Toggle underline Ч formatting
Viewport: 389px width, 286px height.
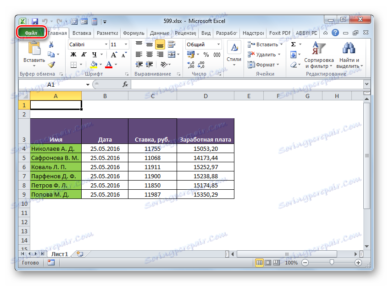pyautogui.click(x=94, y=55)
